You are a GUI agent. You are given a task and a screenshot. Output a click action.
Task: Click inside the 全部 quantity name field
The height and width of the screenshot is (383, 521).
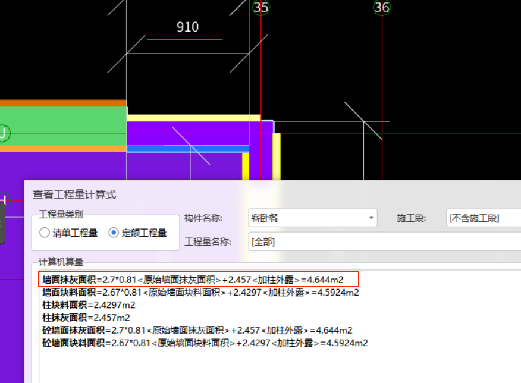(x=297, y=242)
